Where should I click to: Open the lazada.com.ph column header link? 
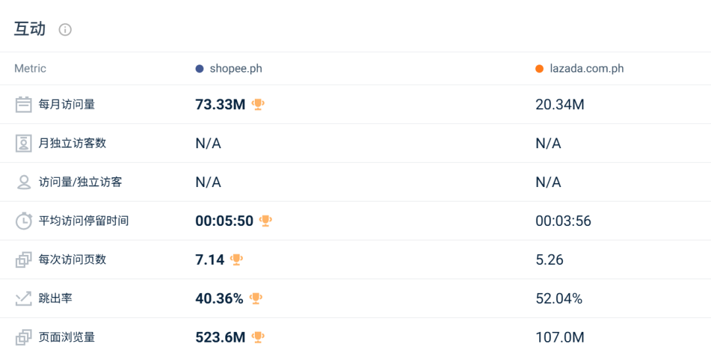pyautogui.click(x=587, y=68)
